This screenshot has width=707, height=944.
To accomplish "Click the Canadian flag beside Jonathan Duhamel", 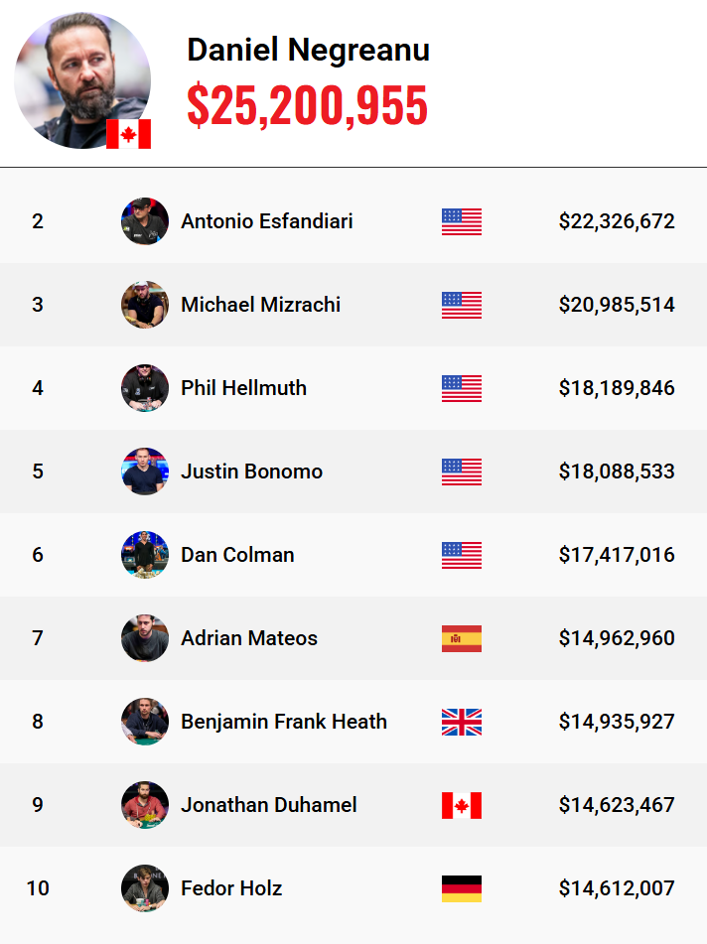I will tap(462, 805).
